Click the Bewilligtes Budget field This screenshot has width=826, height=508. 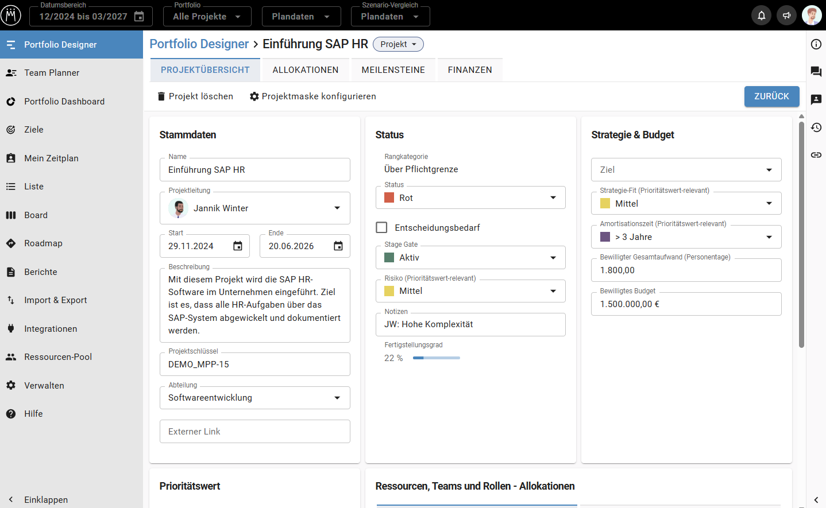686,304
